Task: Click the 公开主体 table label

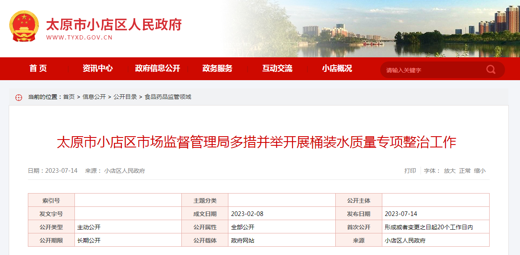Action: 359,201
